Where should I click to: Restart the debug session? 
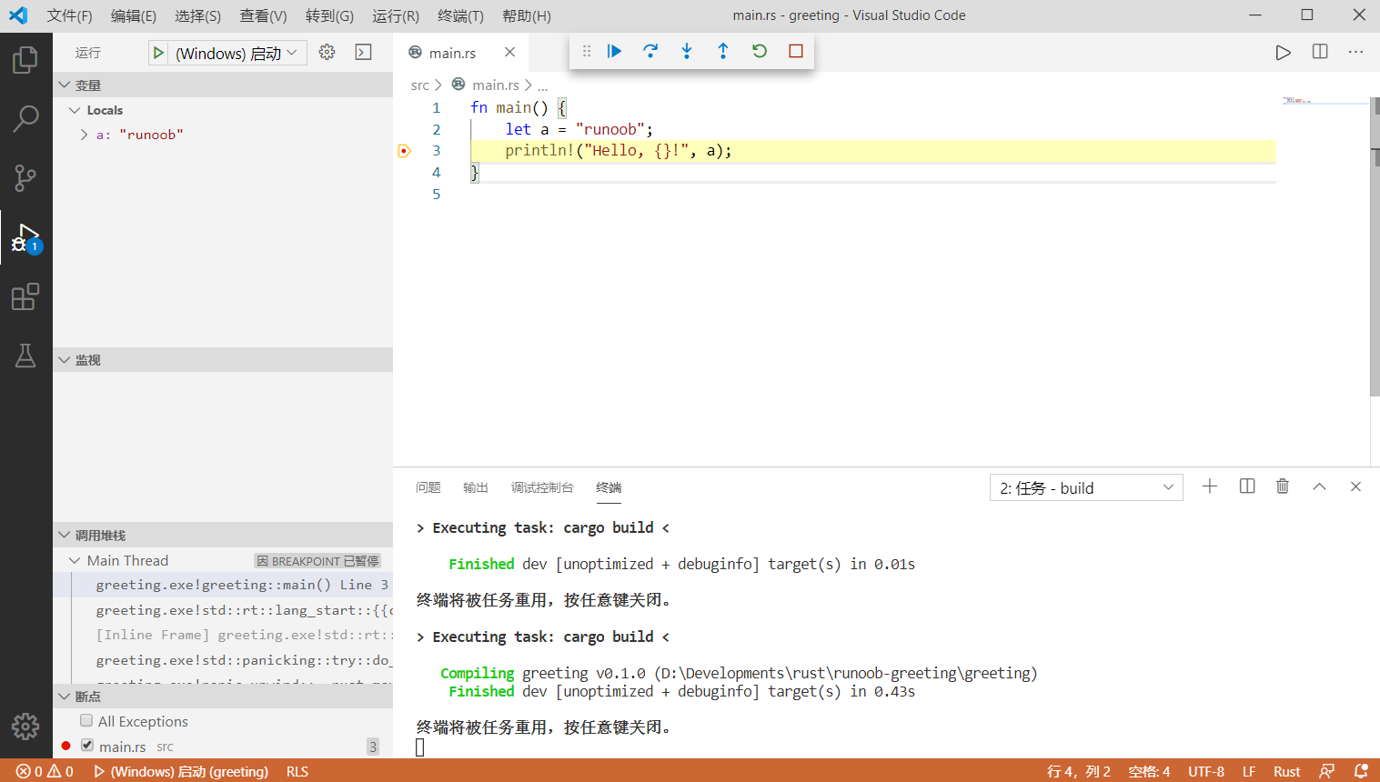(x=760, y=51)
